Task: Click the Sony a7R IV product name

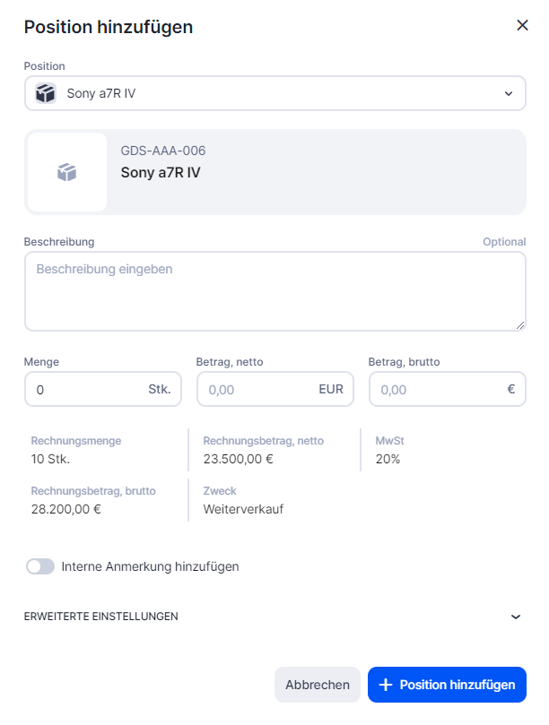Action: (x=161, y=173)
